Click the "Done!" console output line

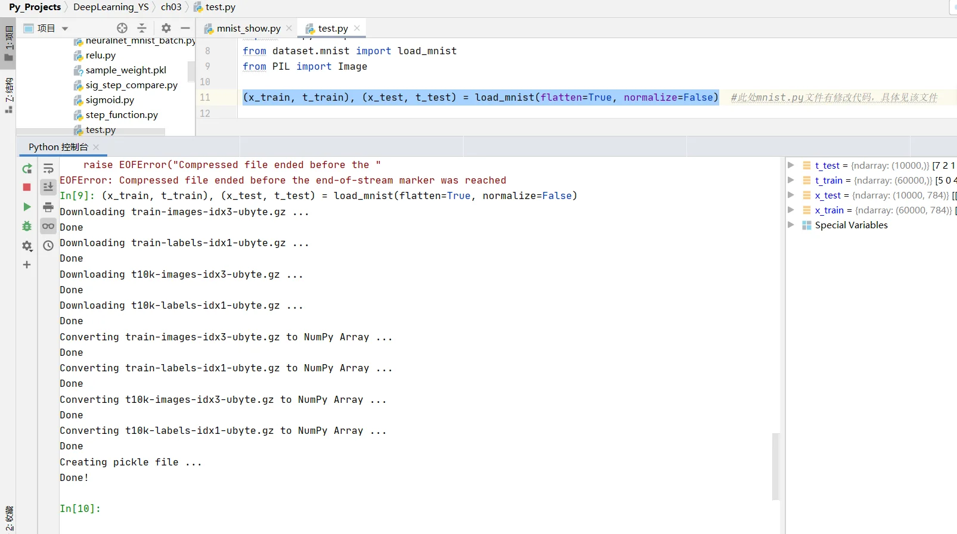pos(74,477)
